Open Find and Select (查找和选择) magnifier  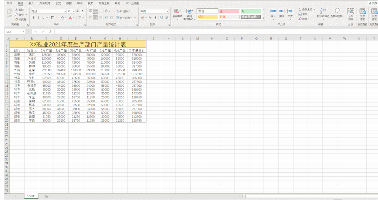tap(337, 11)
